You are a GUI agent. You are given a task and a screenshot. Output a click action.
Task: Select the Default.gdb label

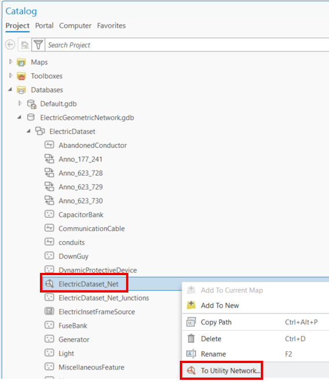(x=58, y=103)
